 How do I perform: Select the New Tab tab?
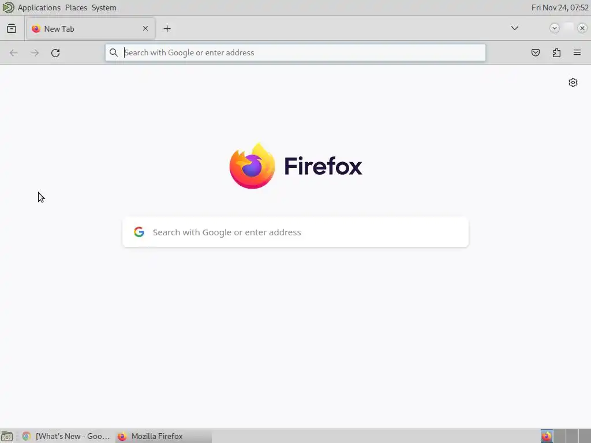[91, 29]
